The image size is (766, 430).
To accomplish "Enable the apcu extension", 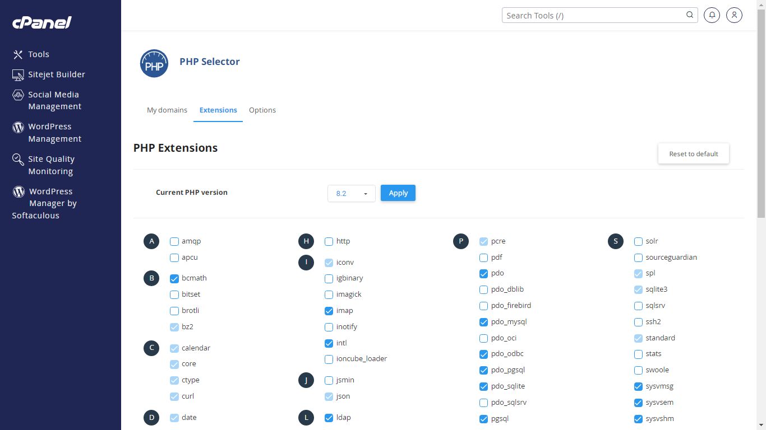I will (174, 258).
